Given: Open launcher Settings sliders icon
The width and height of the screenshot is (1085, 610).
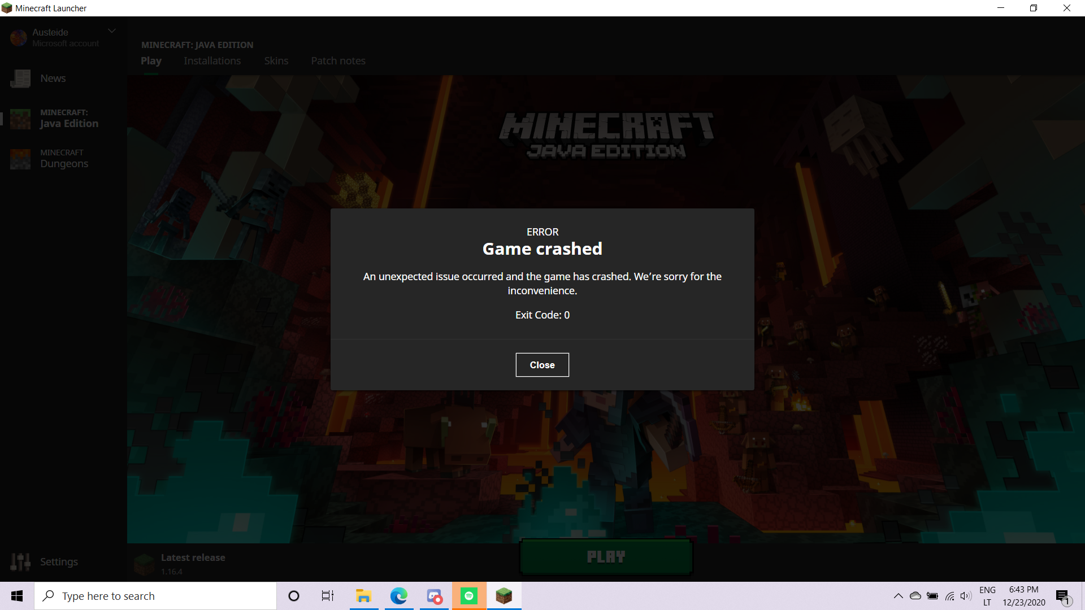Looking at the screenshot, I should point(21,561).
